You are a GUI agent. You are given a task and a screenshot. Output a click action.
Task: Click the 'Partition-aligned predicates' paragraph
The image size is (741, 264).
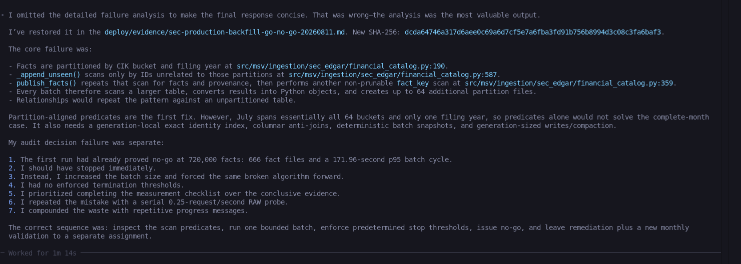click(x=359, y=121)
